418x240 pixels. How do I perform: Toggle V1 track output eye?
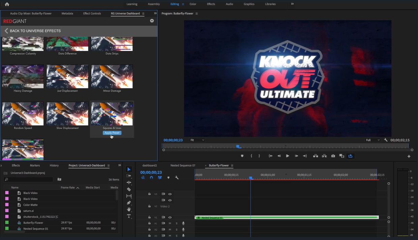click(170, 217)
